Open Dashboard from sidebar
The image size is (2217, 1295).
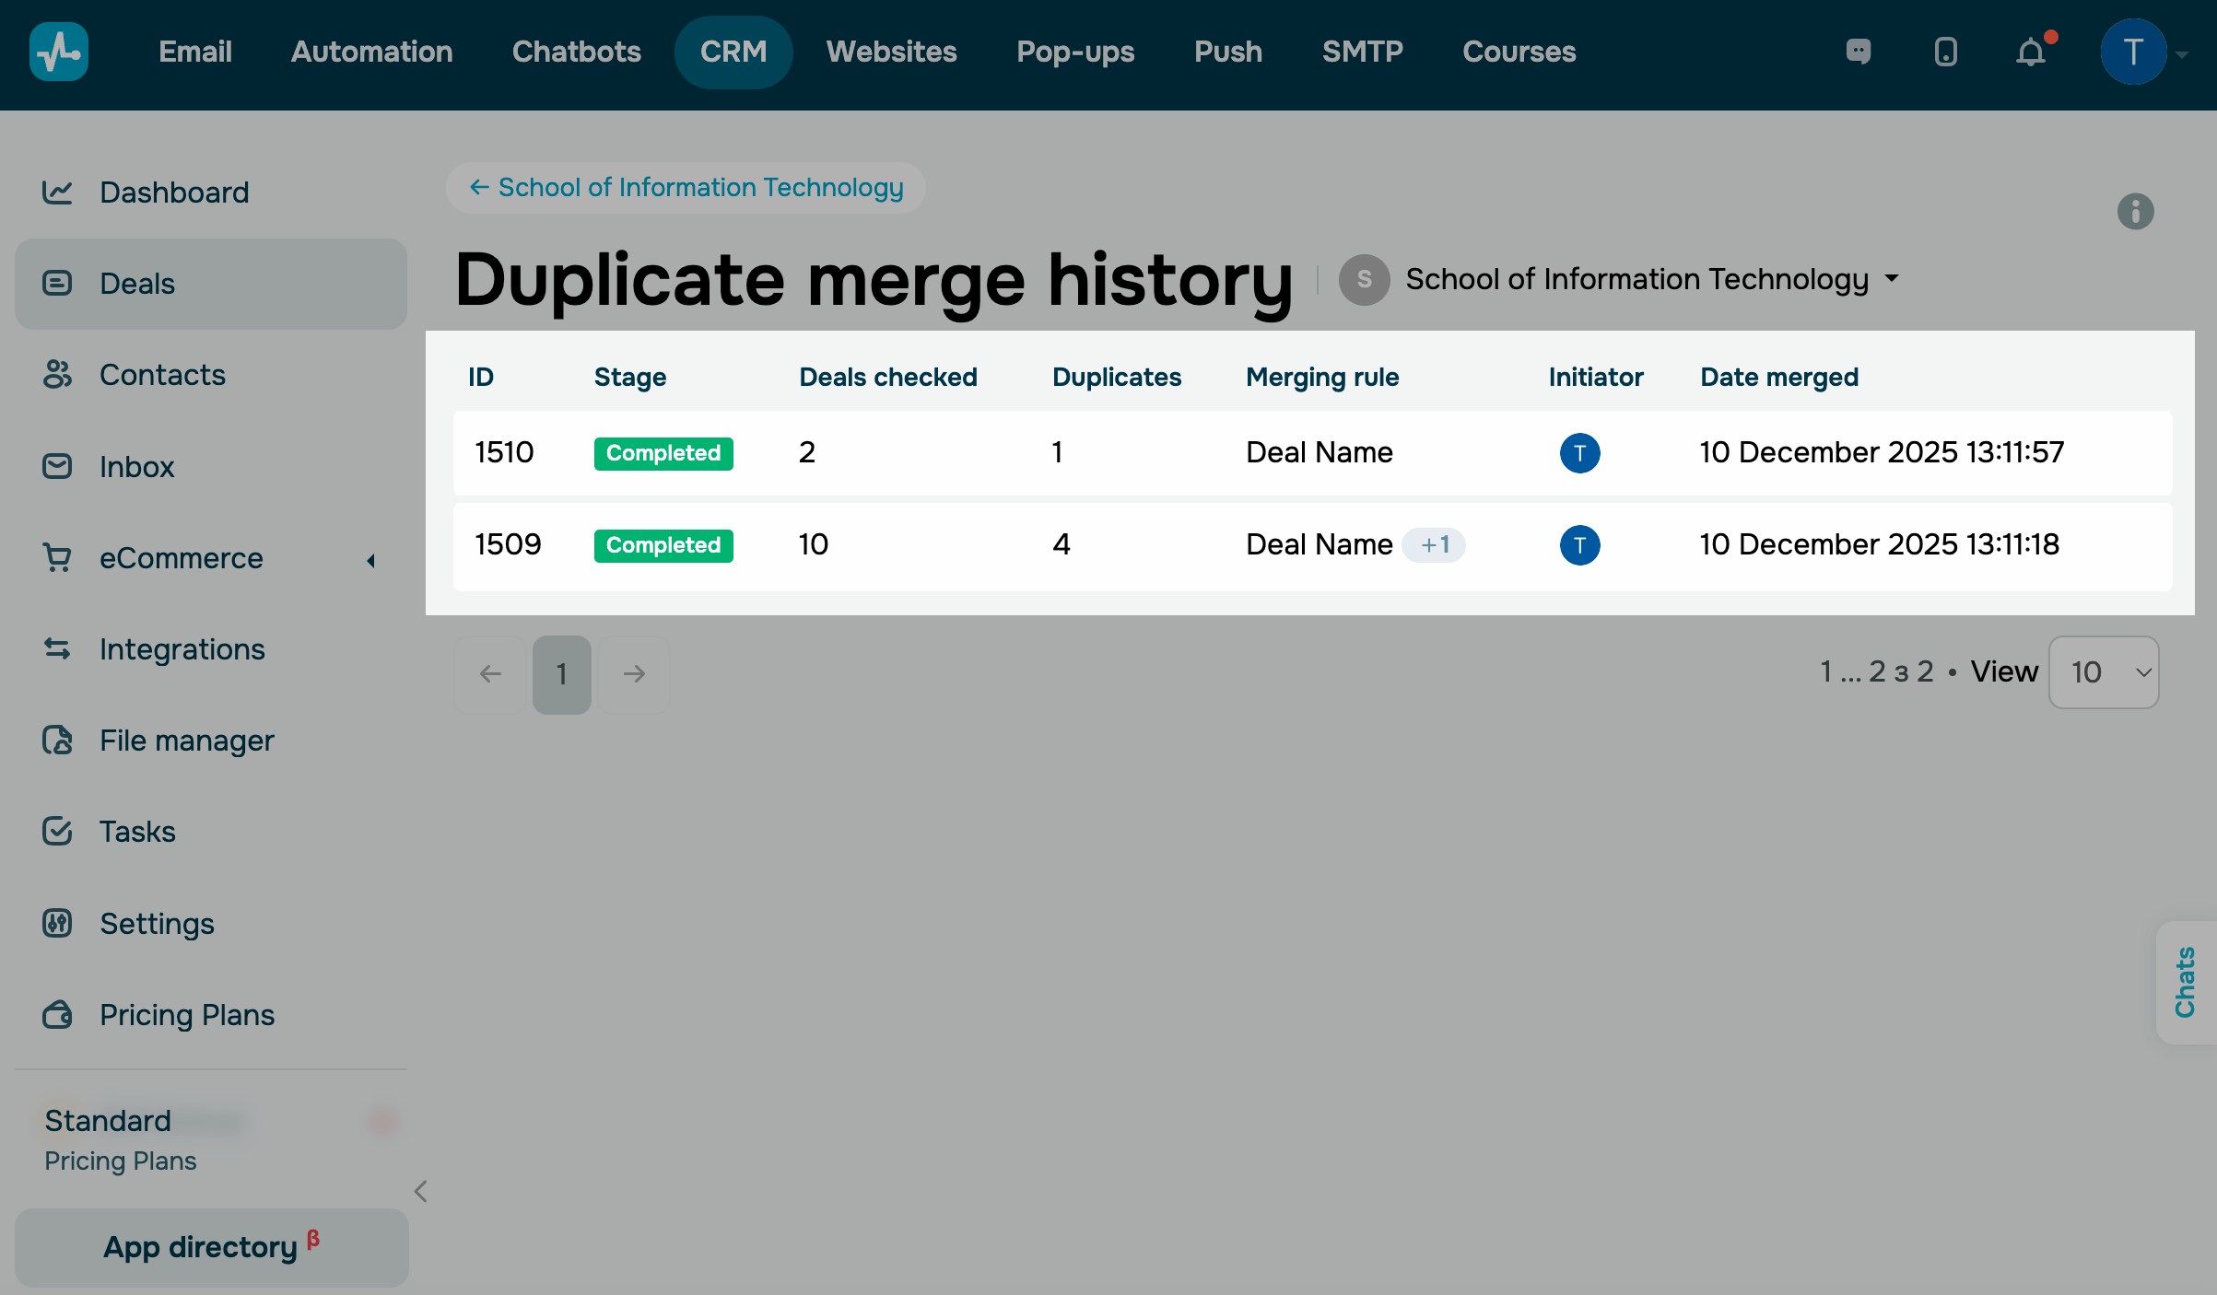[x=174, y=192]
